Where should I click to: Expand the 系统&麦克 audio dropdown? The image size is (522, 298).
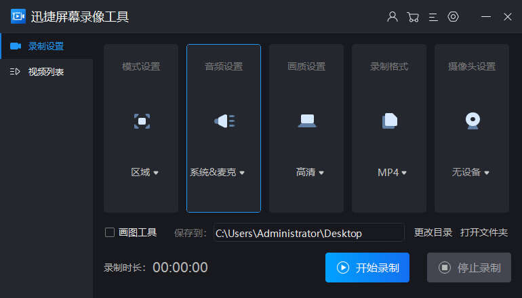click(x=217, y=172)
